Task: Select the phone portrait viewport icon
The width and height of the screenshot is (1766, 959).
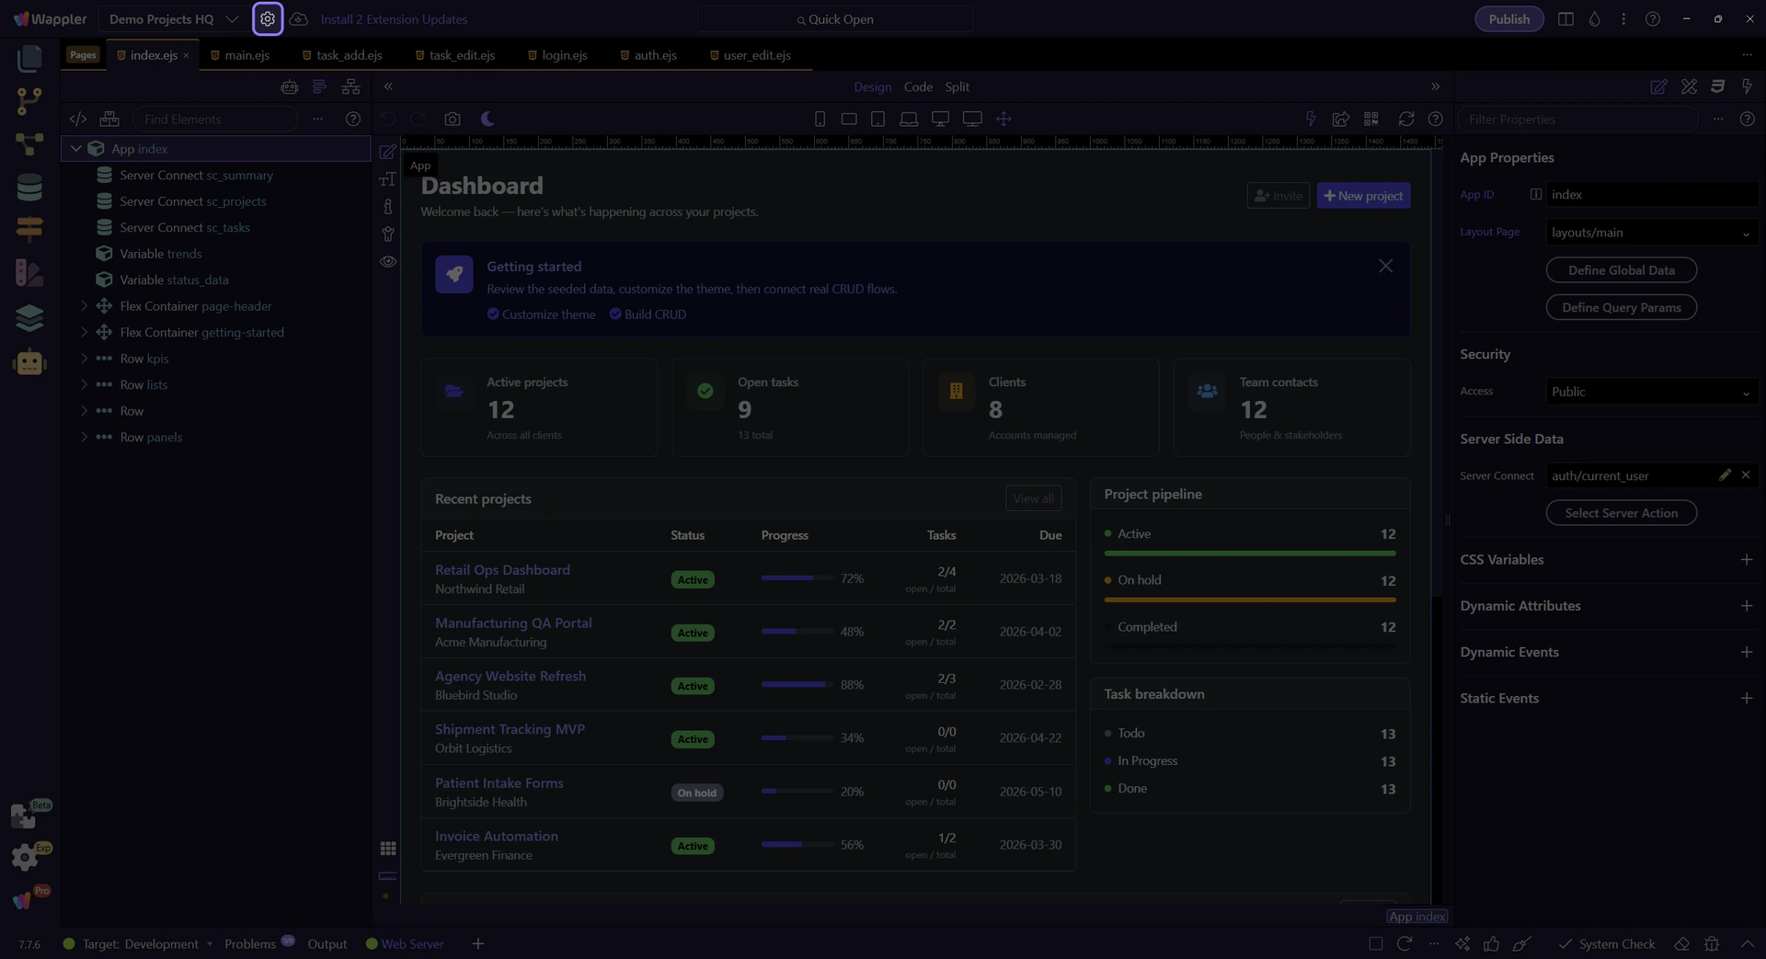Action: 820,120
